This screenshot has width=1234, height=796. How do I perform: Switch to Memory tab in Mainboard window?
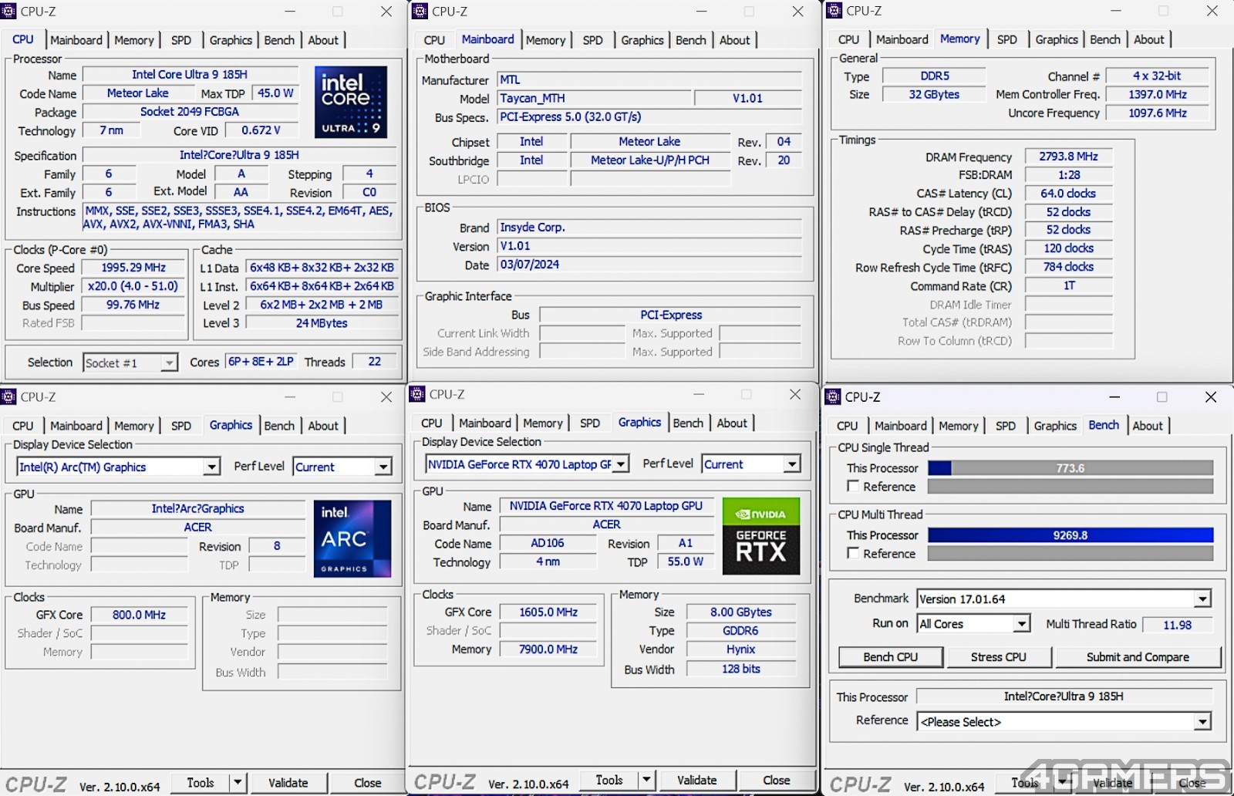coord(545,40)
